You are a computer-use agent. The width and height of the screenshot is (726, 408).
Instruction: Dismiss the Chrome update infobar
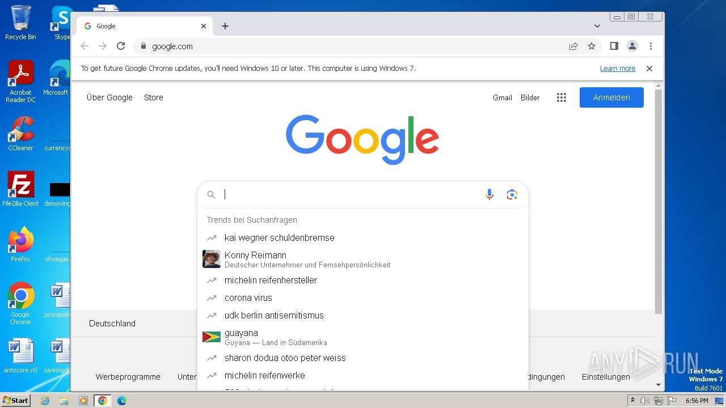pyautogui.click(x=649, y=69)
